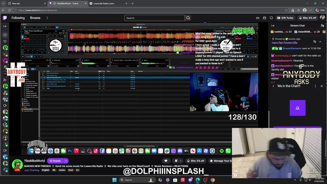Select the purple channel points reward tile
The image size is (327, 184).
coord(298,108)
